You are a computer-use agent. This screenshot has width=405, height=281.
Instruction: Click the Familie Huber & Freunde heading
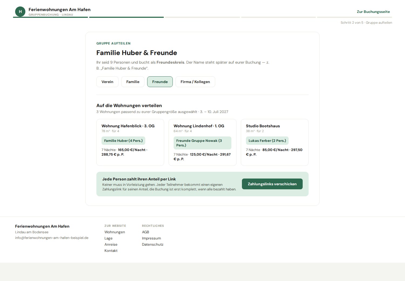coord(137,53)
